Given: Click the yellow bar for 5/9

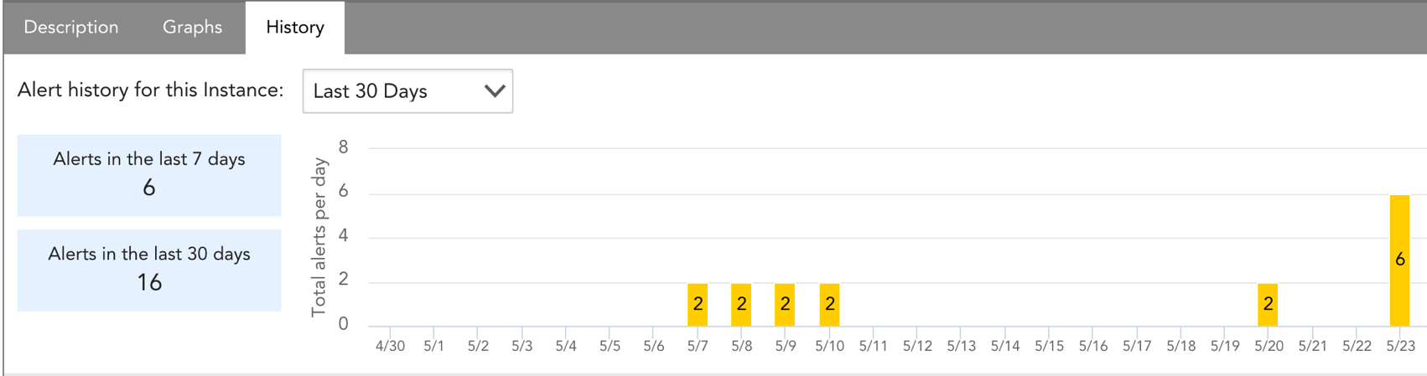Looking at the screenshot, I should pos(785,305).
